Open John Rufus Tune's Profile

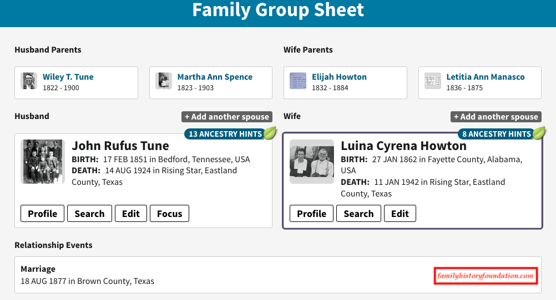43,214
